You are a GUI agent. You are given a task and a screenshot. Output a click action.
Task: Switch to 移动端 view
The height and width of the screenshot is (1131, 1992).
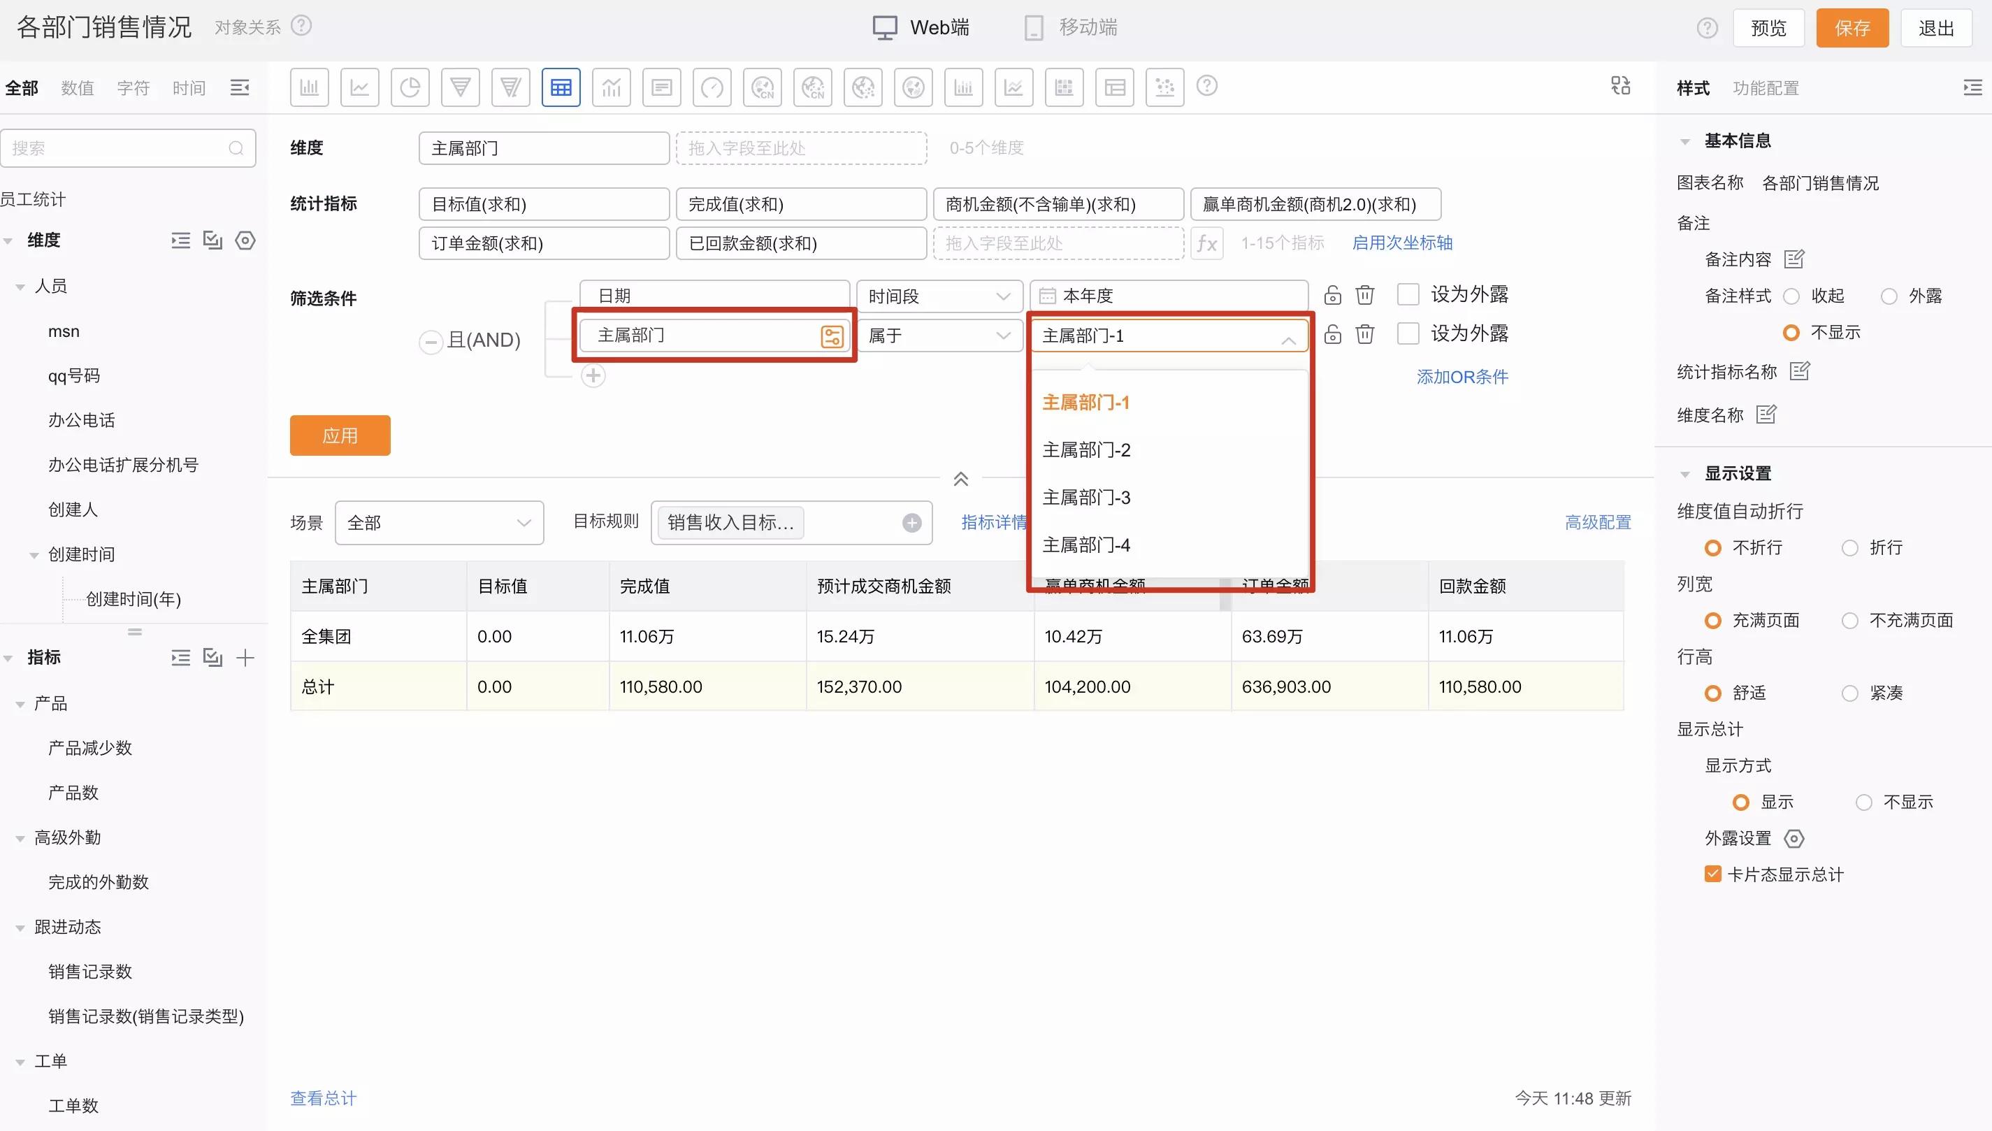pos(1071,27)
